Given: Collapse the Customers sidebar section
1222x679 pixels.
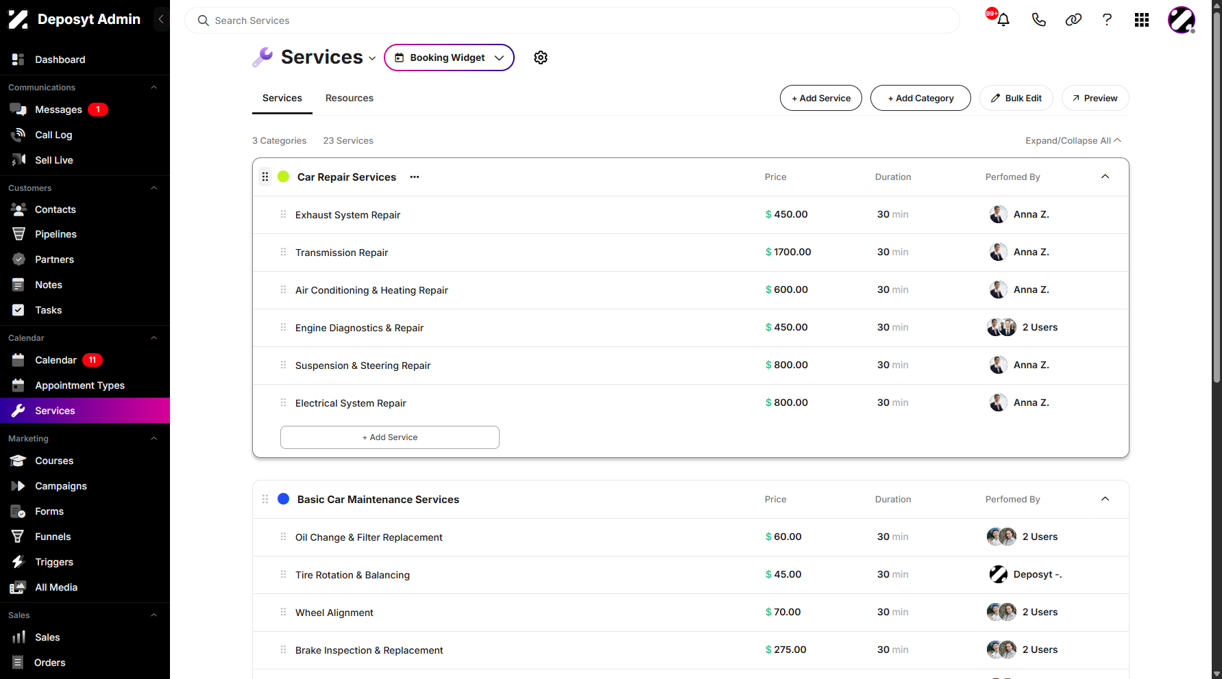Looking at the screenshot, I should coord(154,188).
